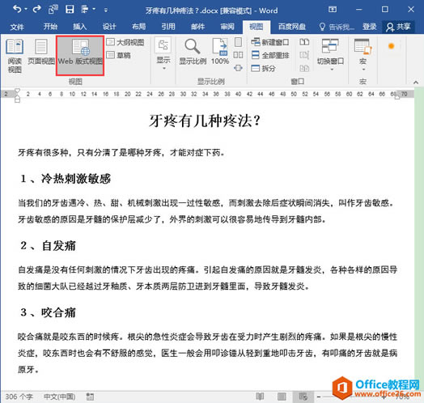The height and width of the screenshot is (403, 424).
Task: Expand the 显示 dropdown group
Action: coord(163,54)
